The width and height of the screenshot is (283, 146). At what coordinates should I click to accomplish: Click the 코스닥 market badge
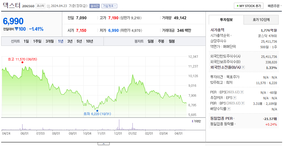tap(40, 6)
